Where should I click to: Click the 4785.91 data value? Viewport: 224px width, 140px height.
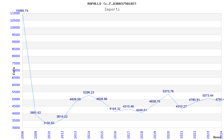[194, 100]
